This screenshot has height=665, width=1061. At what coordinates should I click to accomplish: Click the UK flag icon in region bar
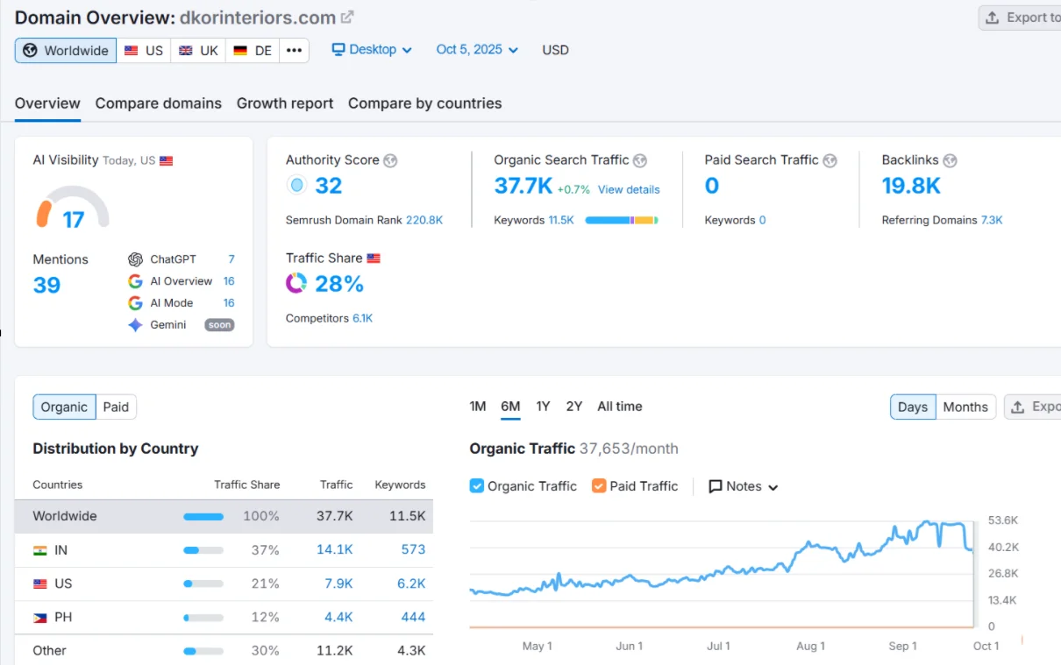[x=185, y=51]
